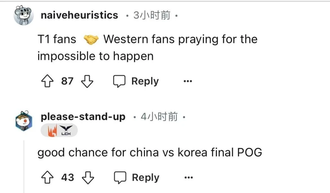The image size is (330, 193).
Task: Downvote the naiveheuristics comment
Action: pyautogui.click(x=87, y=81)
